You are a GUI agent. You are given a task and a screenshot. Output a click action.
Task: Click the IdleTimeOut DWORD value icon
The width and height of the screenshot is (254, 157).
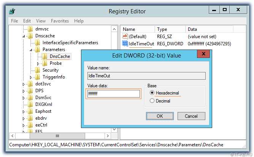[125, 43]
